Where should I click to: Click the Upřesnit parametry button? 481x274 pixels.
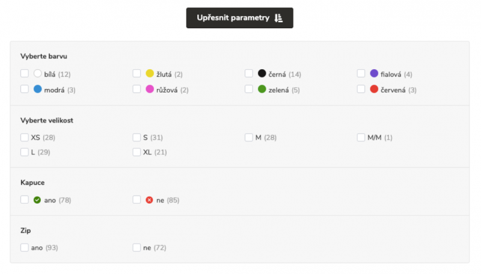pos(239,18)
